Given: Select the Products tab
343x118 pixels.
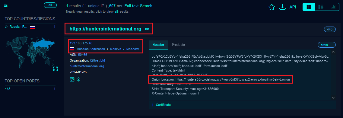Looking at the screenshot, I should 178,45.
